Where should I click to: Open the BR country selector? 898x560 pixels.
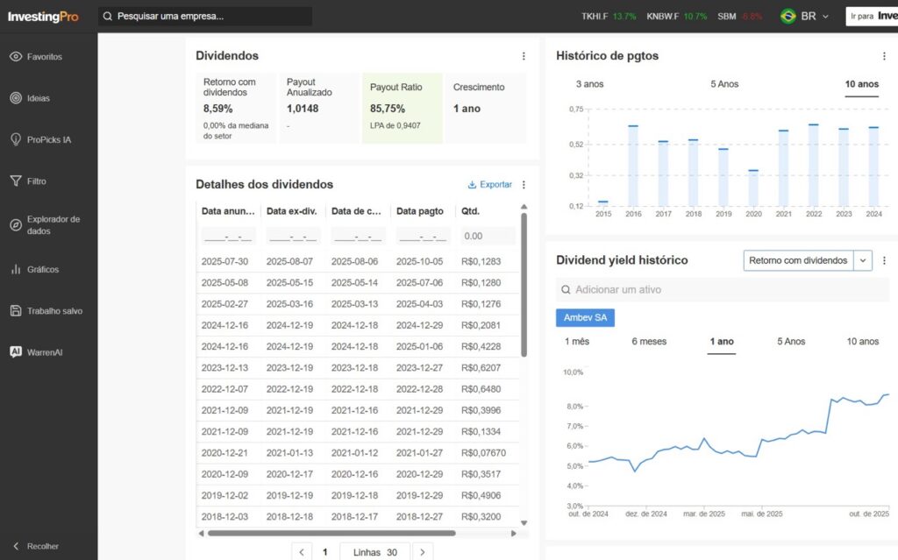pos(804,17)
